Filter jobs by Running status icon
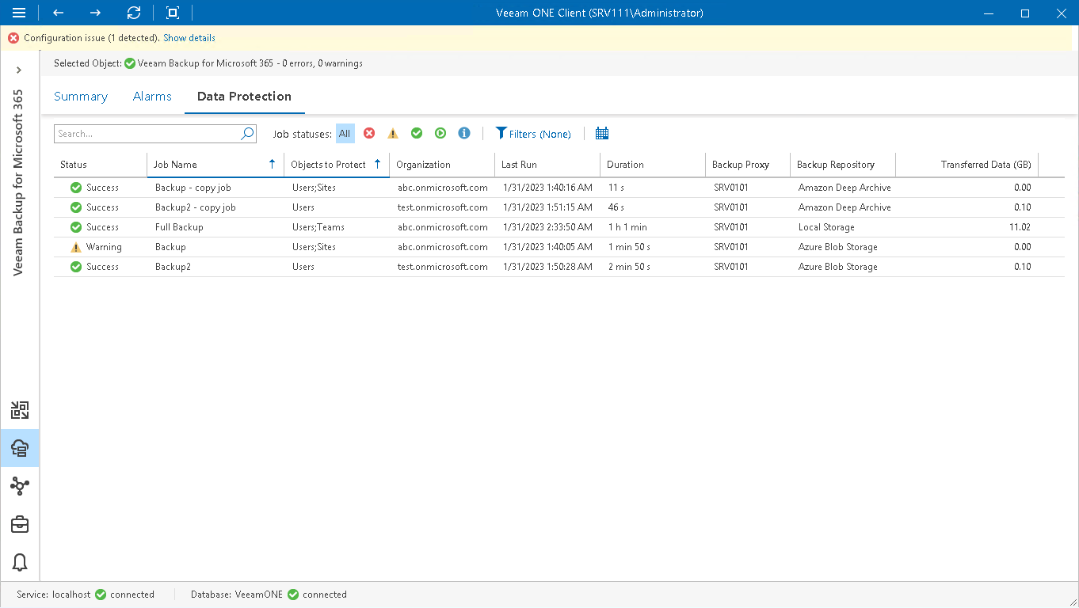This screenshot has height=608, width=1079. click(440, 133)
